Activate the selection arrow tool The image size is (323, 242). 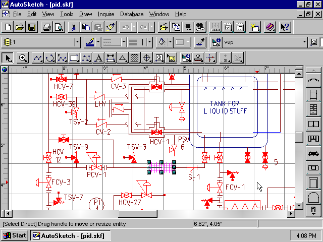pos(8,57)
